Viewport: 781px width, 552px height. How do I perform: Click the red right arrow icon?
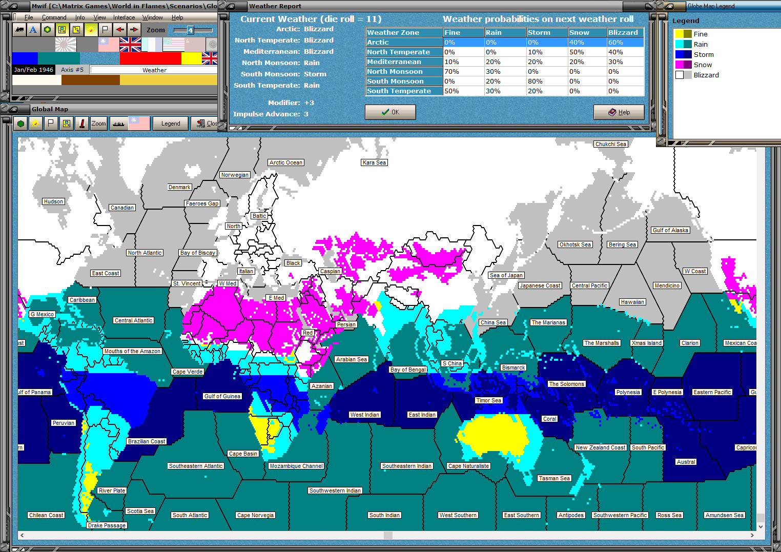click(x=134, y=30)
